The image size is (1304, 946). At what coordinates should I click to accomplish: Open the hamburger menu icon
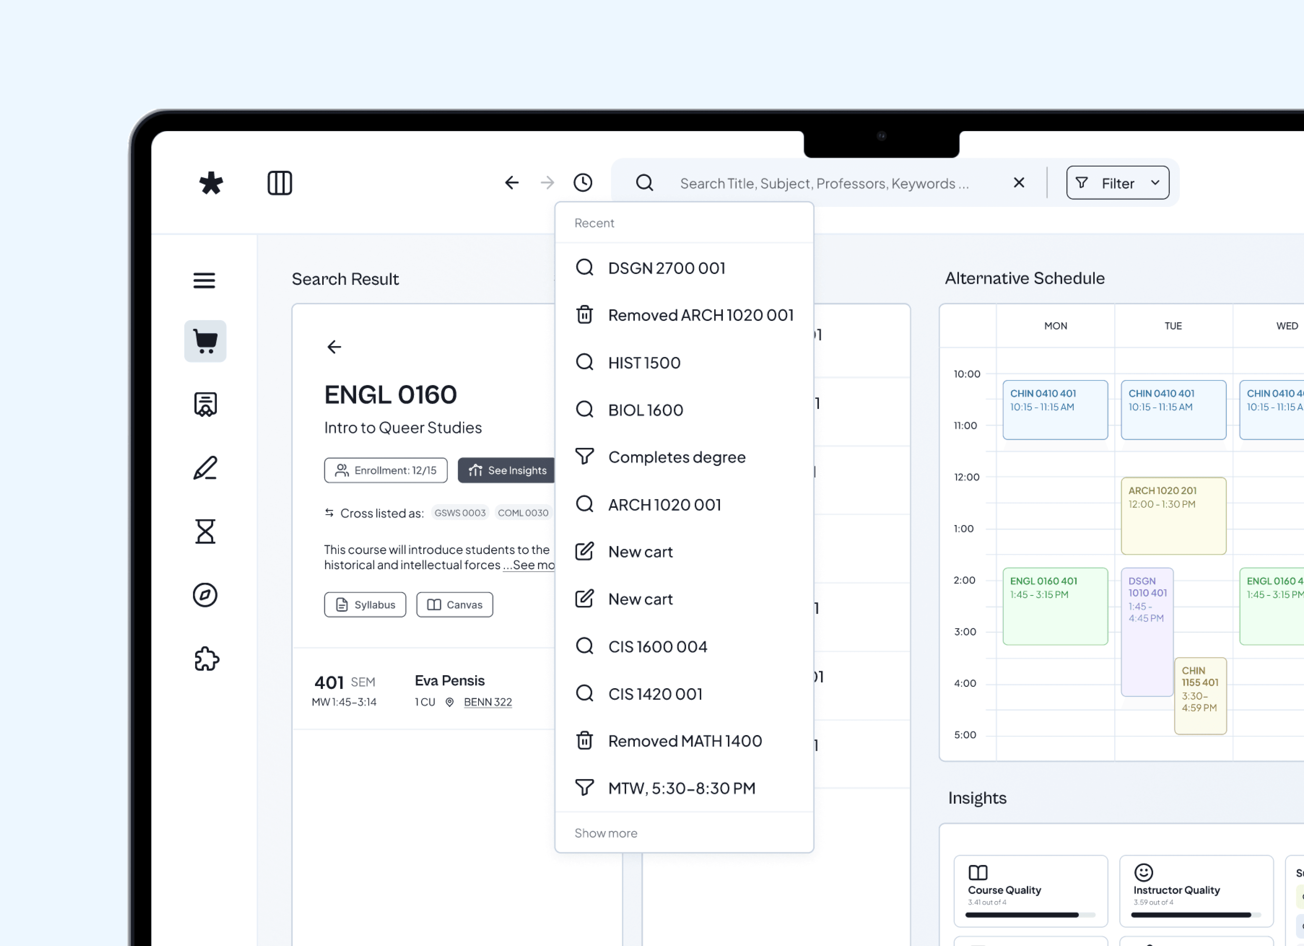pyautogui.click(x=204, y=280)
